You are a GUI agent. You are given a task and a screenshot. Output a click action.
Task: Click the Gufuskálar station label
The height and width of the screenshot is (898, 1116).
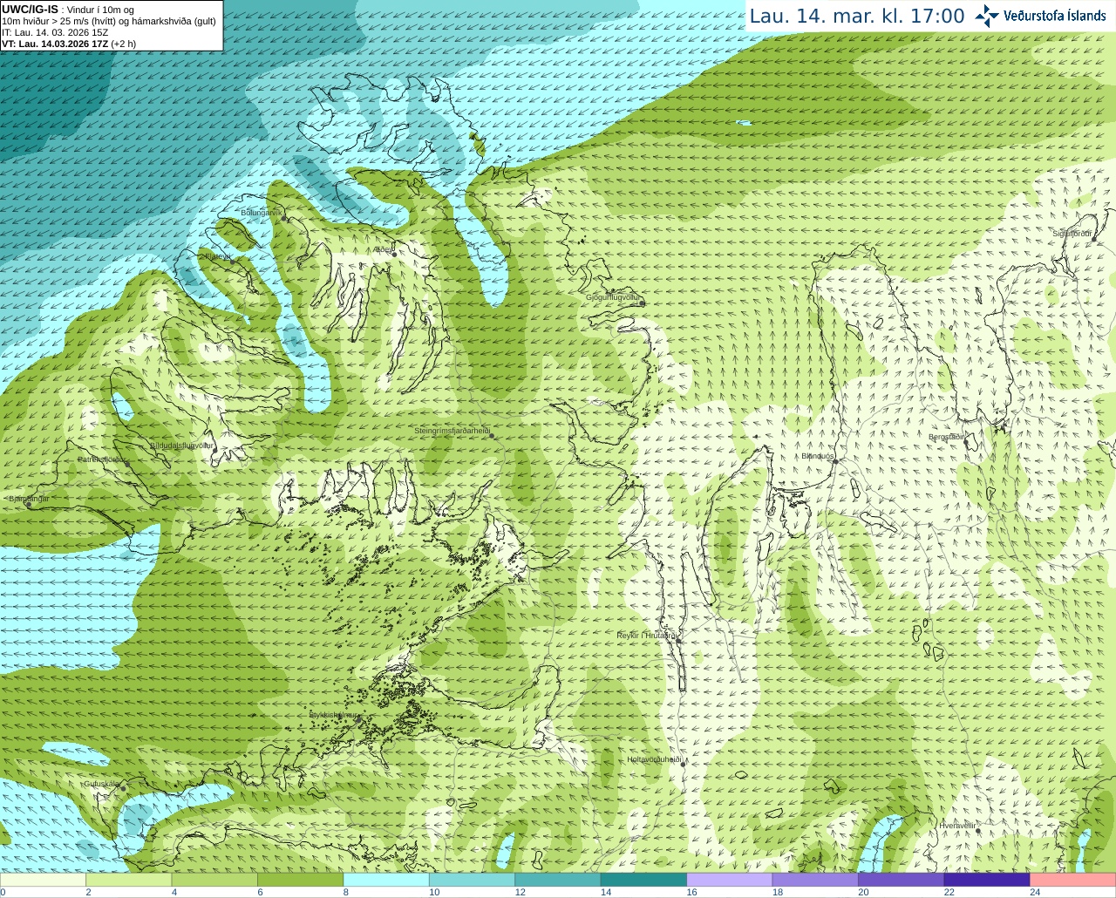(101, 784)
